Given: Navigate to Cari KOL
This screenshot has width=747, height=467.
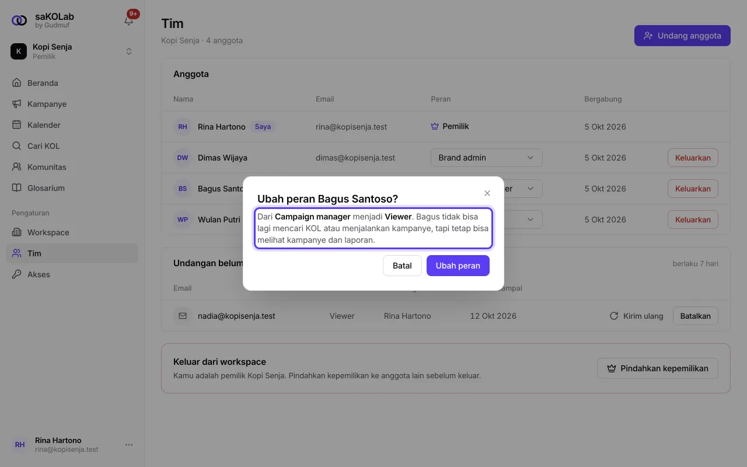Looking at the screenshot, I should 72,146.
